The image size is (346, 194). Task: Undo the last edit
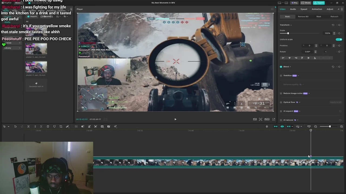pyautogui.click(x=15, y=126)
